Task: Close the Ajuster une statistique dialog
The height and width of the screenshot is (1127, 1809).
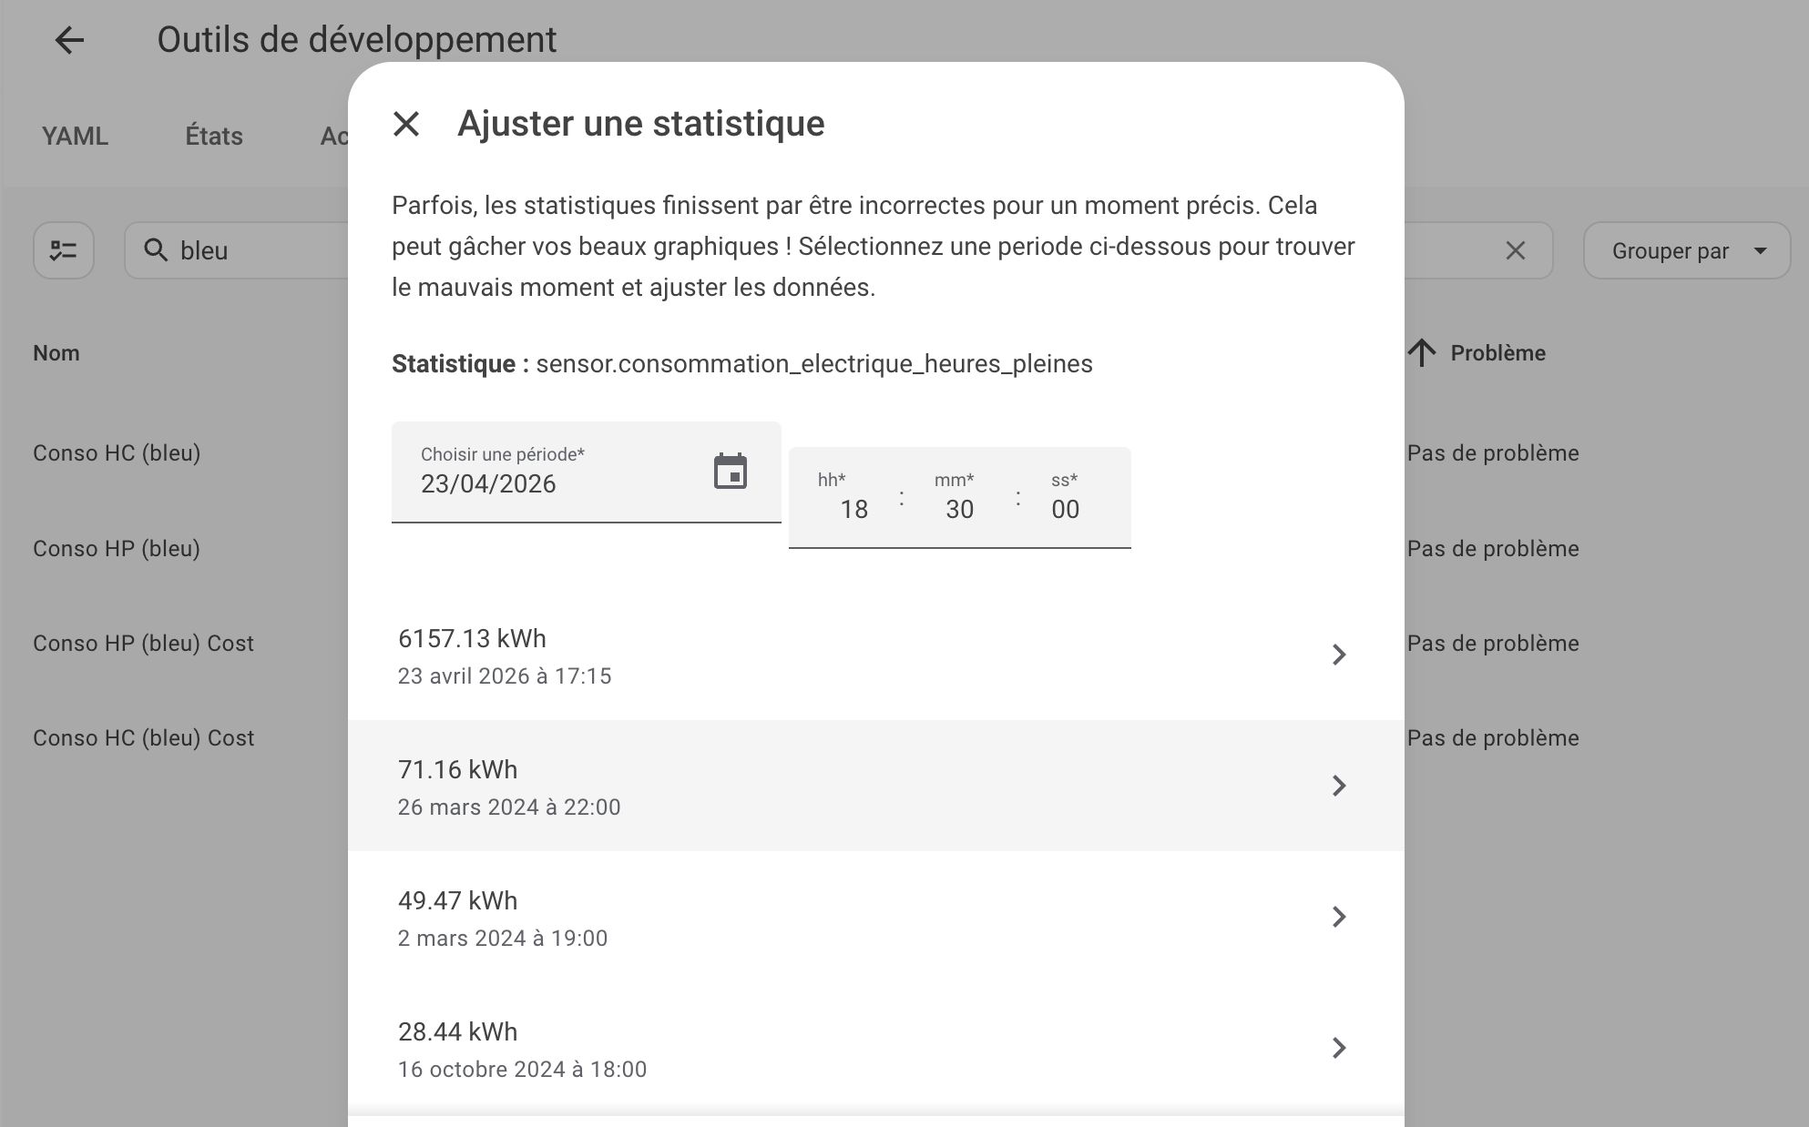Action: 406,124
